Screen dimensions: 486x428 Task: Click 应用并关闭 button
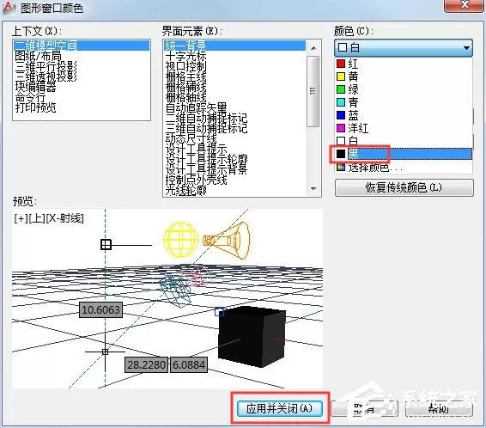point(280,408)
